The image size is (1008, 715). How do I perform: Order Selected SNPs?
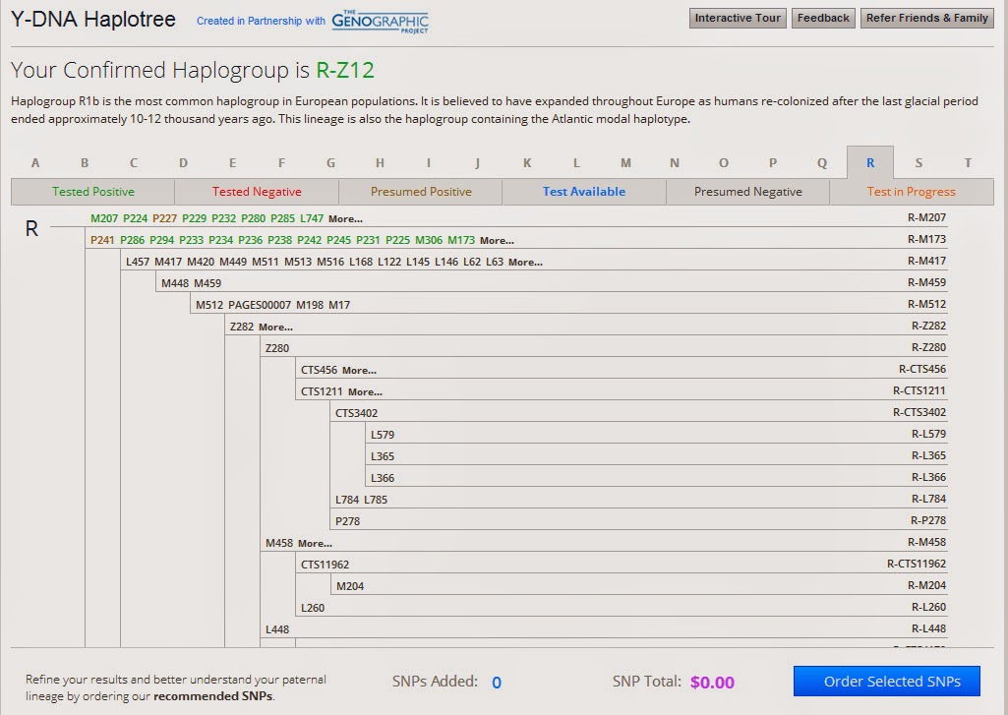pyautogui.click(x=886, y=681)
